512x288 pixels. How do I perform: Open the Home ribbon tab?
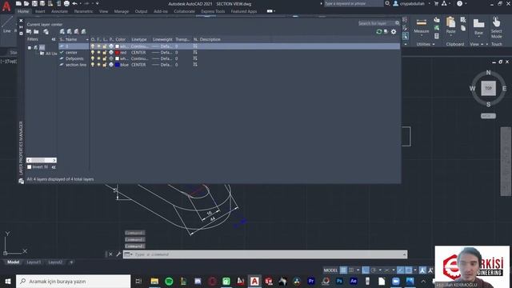23,11
